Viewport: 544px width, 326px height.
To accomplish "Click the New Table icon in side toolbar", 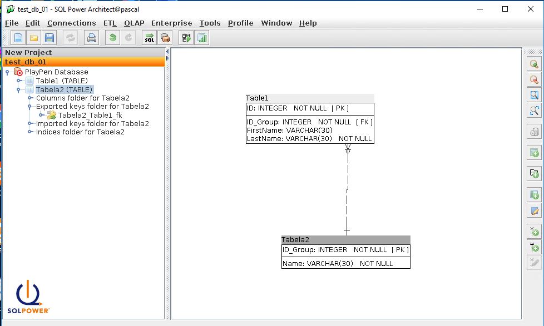I will [x=534, y=152].
